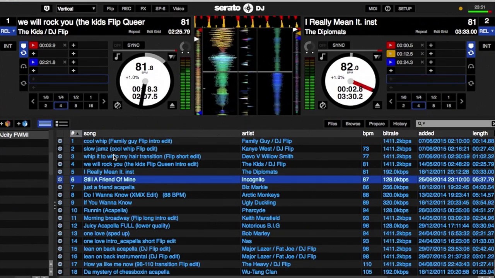Delete the 00:12.5 cue point
495x278 pixels.
coord(422,54)
